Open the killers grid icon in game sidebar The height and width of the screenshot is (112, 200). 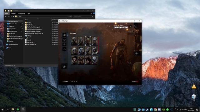[64, 35]
